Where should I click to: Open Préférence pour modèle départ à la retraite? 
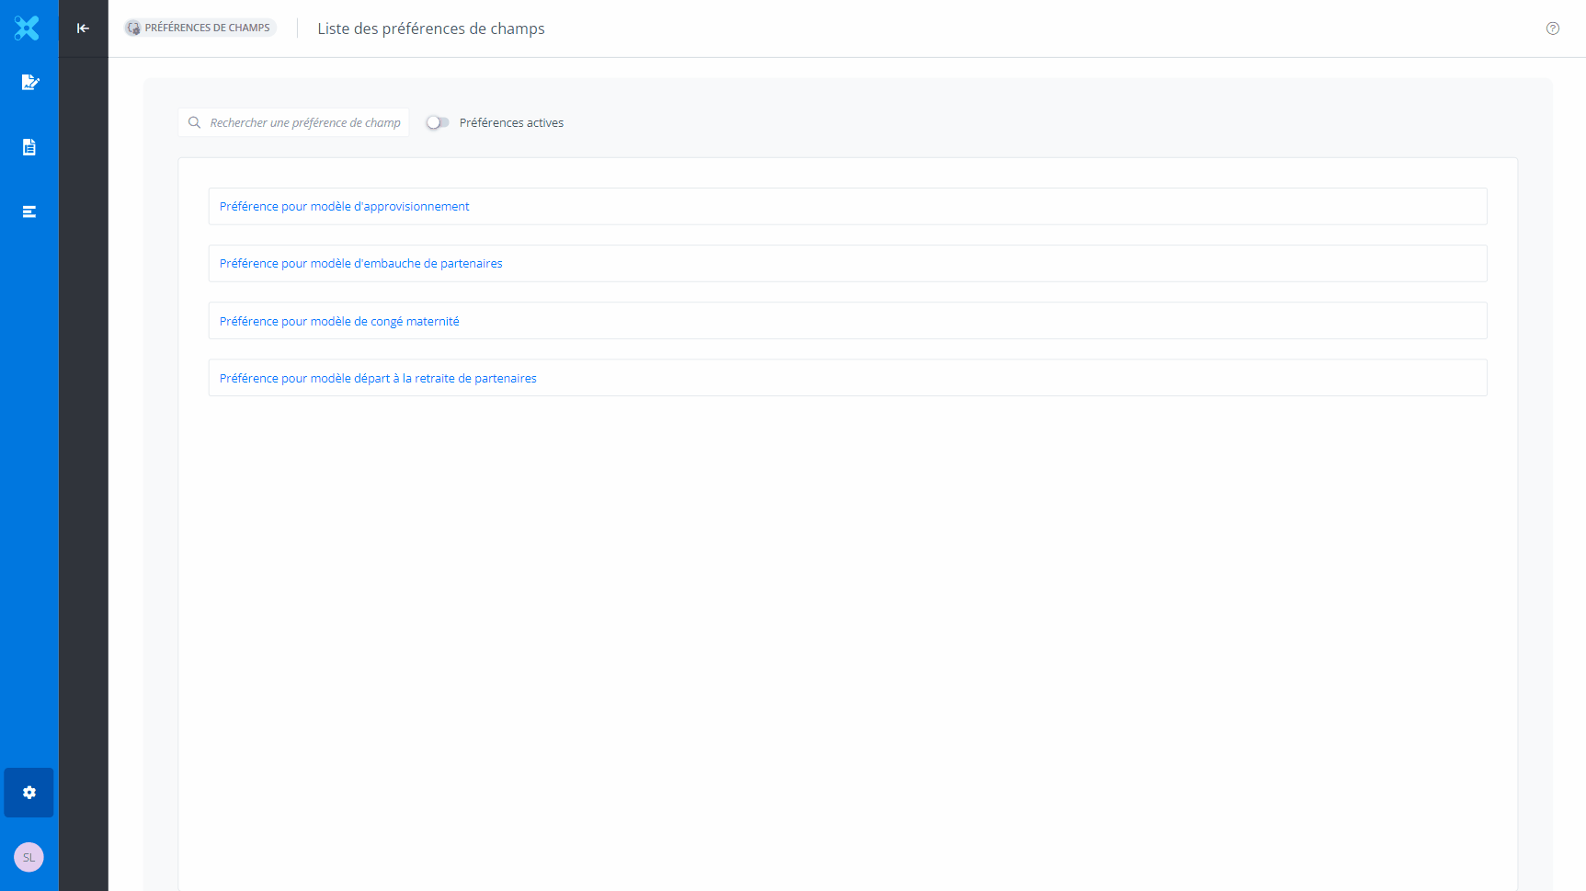click(x=378, y=379)
